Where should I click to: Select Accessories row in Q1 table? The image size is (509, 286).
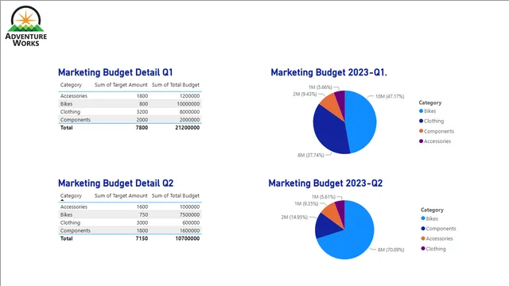130,96
